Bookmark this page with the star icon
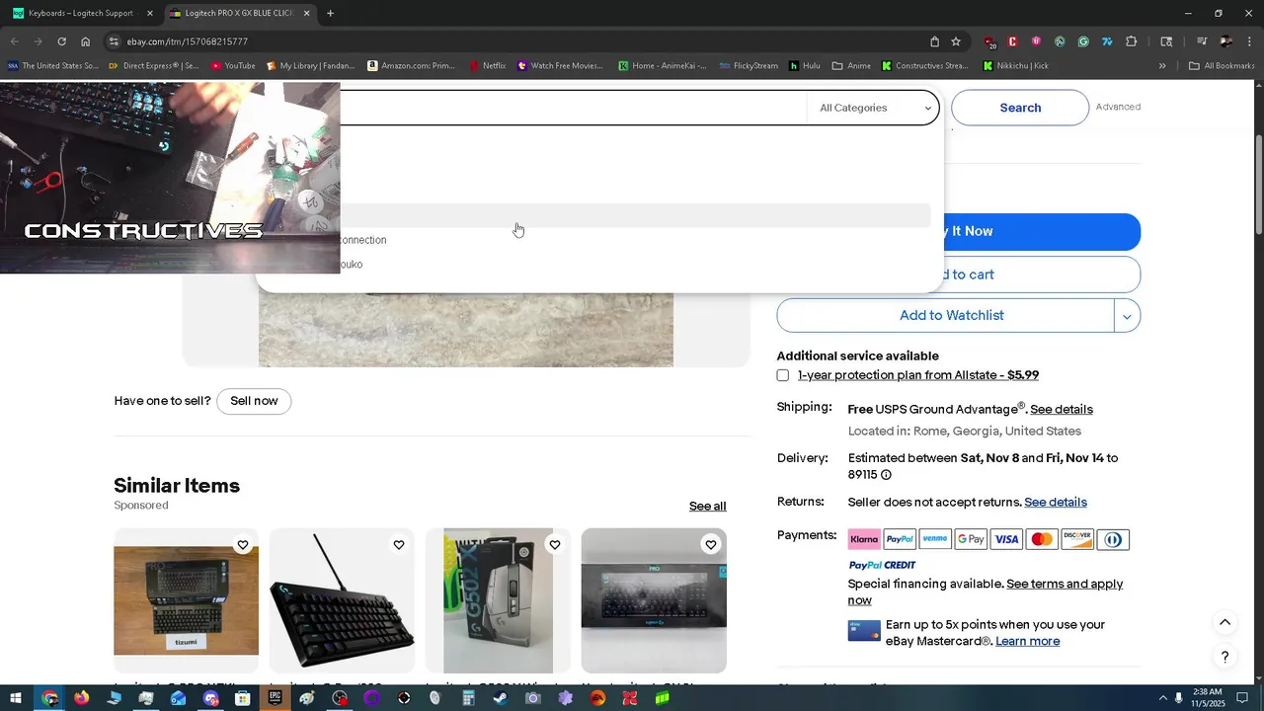Image resolution: width=1264 pixels, height=711 pixels. click(956, 41)
